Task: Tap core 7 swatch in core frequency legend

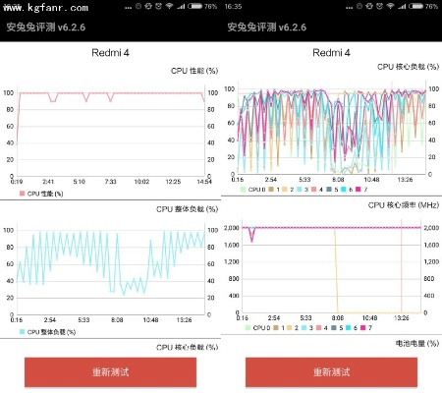Action: pos(362,327)
